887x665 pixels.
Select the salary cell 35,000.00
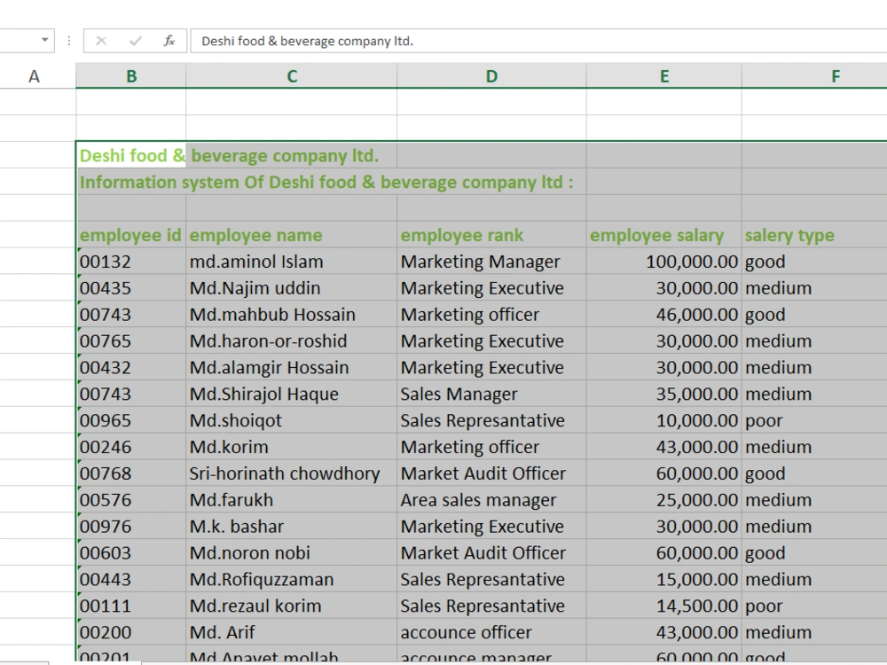[x=664, y=394]
